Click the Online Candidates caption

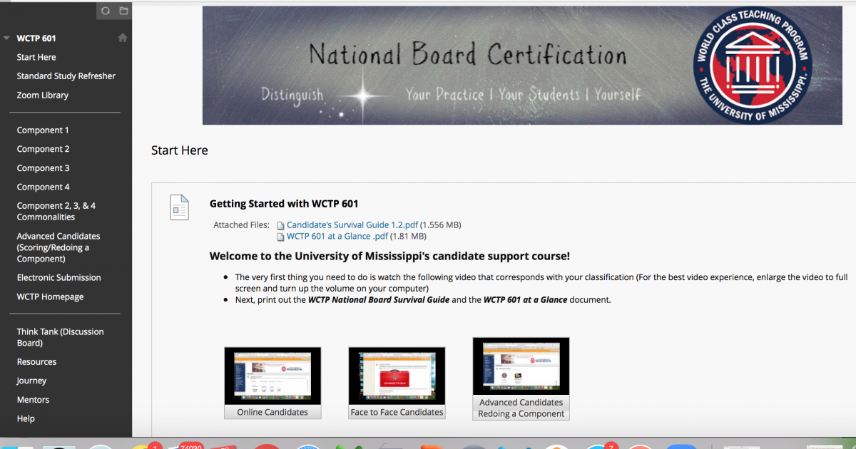tap(272, 412)
